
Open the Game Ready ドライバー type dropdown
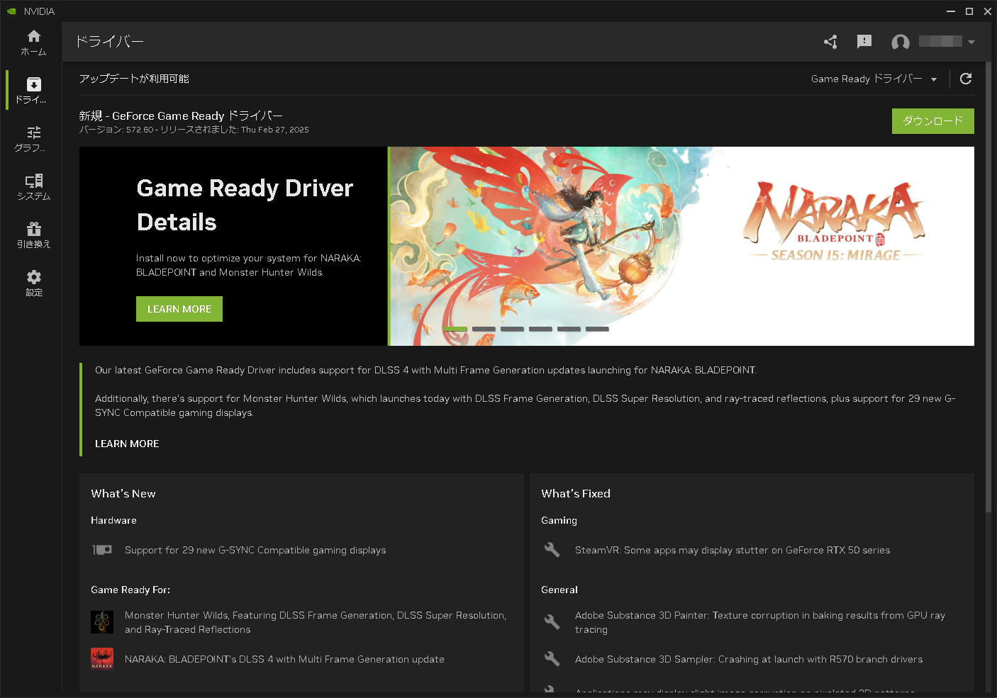tap(874, 79)
